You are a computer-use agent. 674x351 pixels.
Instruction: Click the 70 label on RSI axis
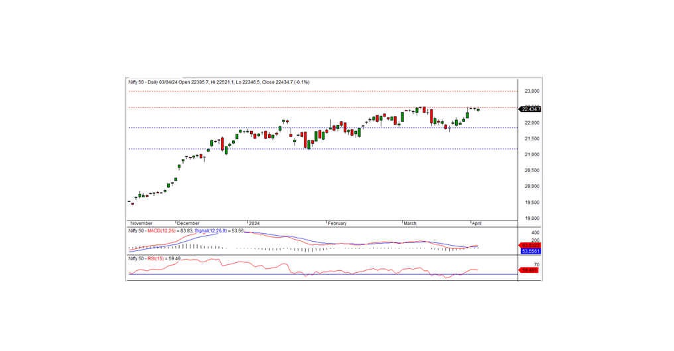pyautogui.click(x=537, y=265)
